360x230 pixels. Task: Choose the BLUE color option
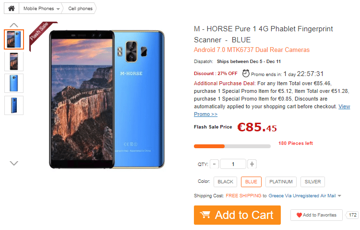point(251,182)
